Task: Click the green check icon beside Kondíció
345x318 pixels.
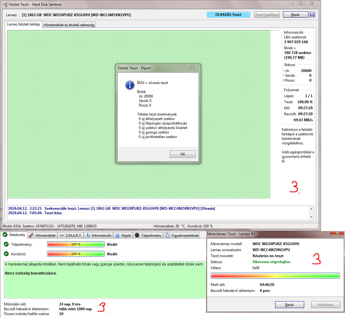Action: (6, 254)
